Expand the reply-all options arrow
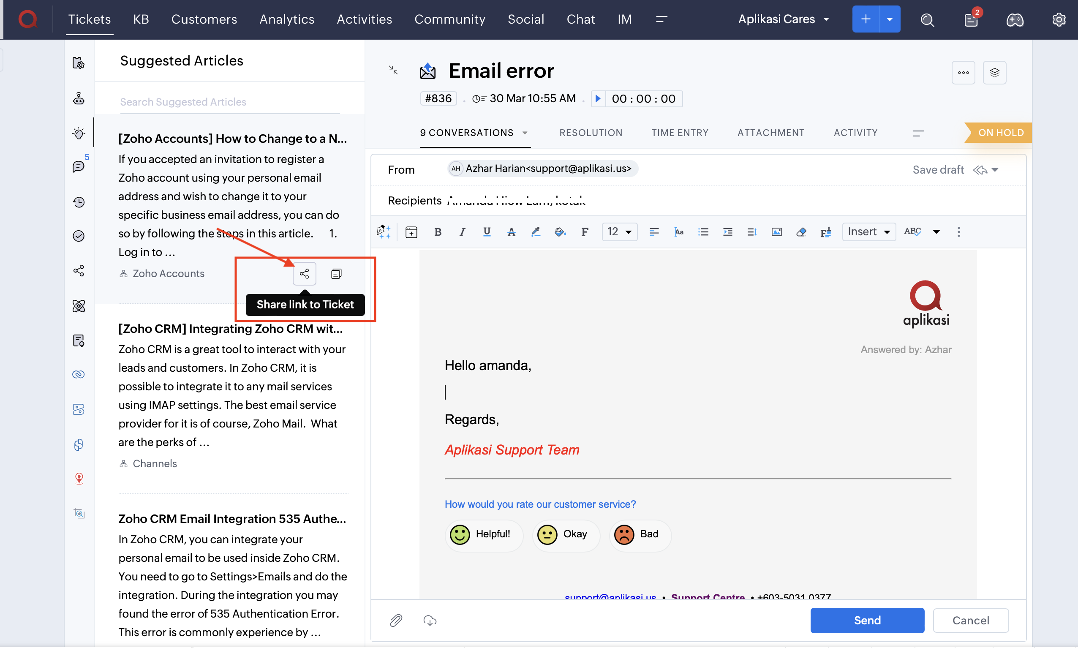 click(994, 170)
